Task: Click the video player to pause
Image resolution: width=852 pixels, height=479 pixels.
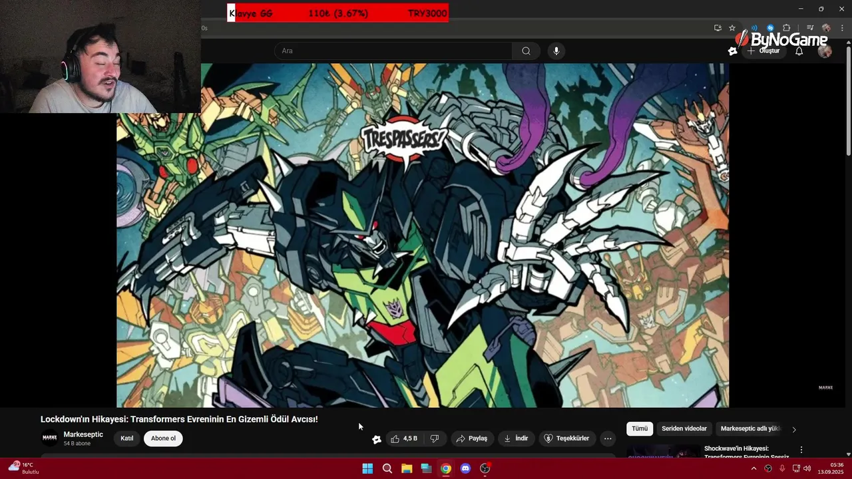Action: point(423,236)
